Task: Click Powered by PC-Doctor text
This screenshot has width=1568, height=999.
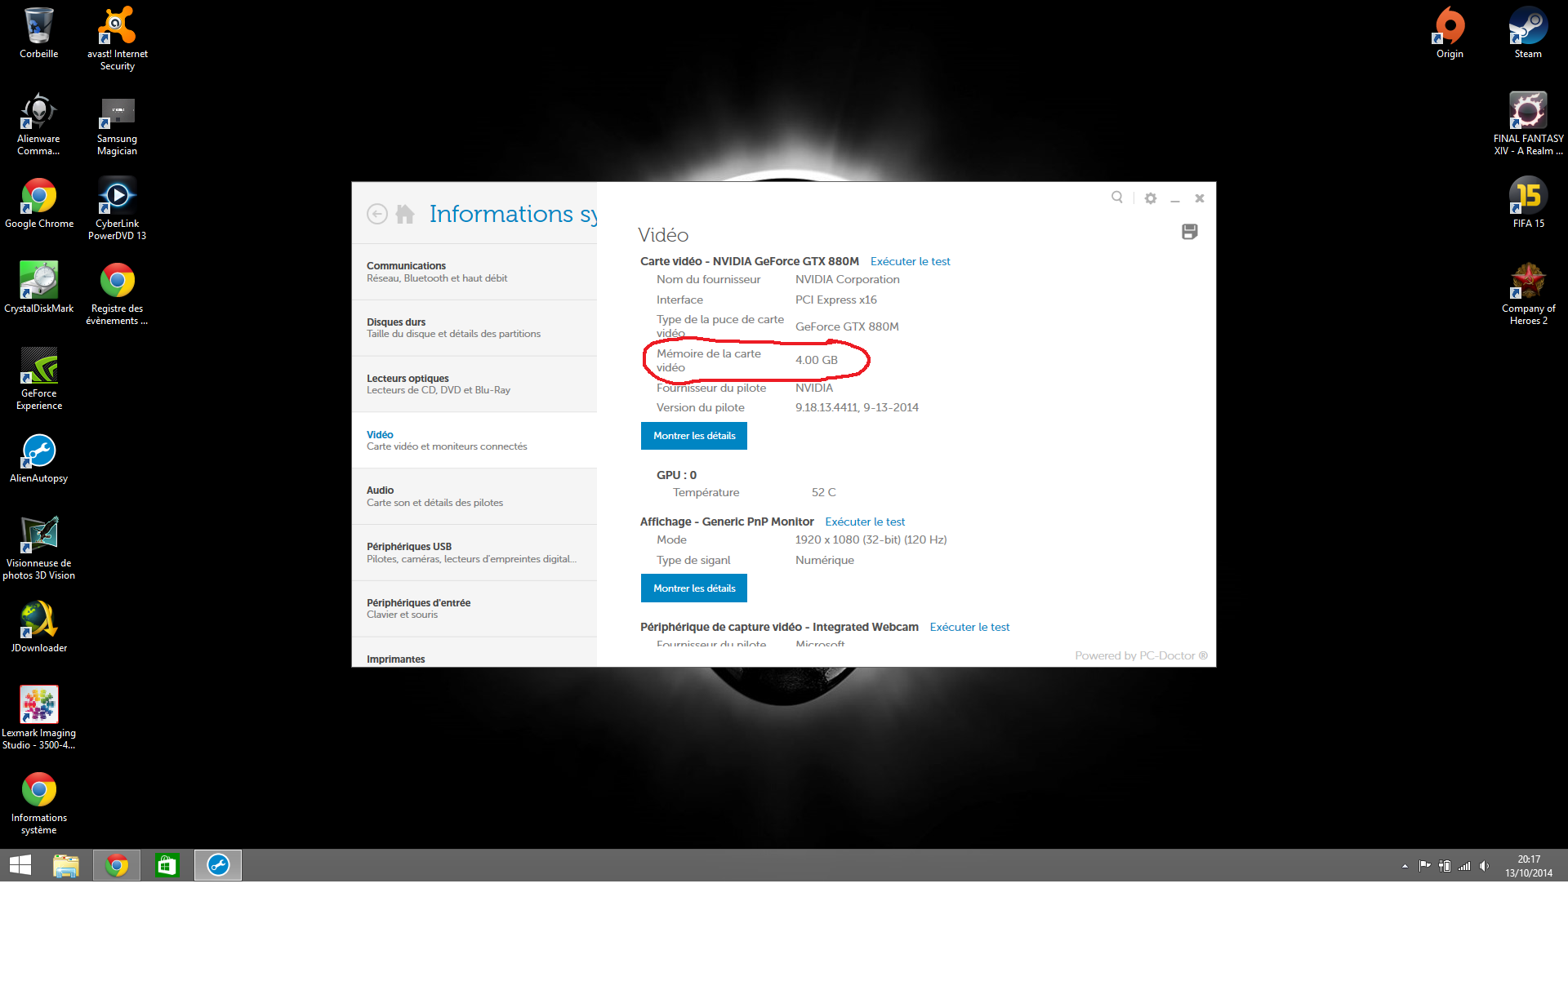Action: (x=1141, y=655)
